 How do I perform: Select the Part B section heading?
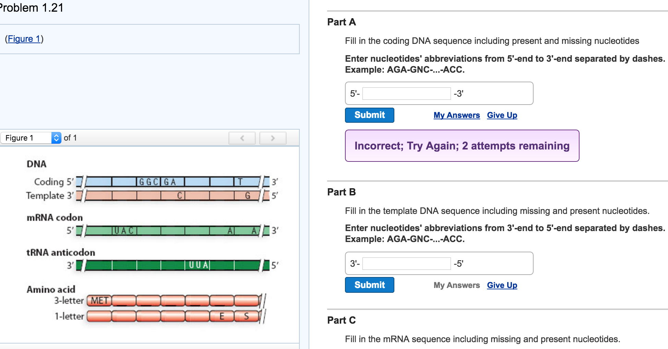tap(341, 192)
